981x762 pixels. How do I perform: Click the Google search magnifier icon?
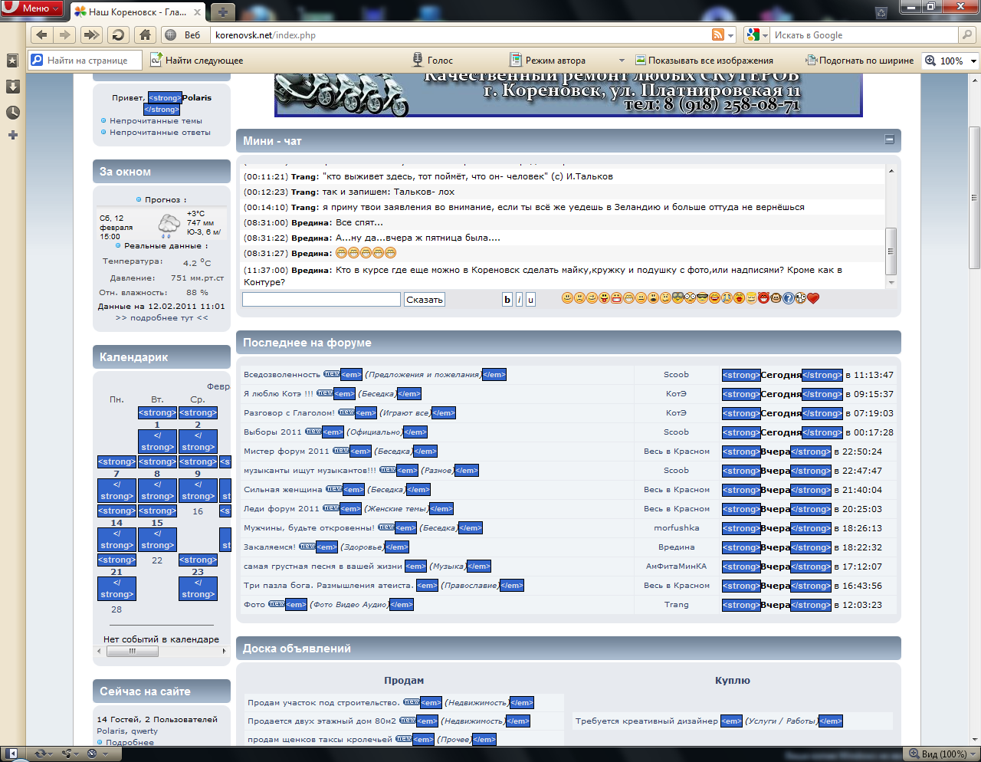pyautogui.click(x=968, y=34)
